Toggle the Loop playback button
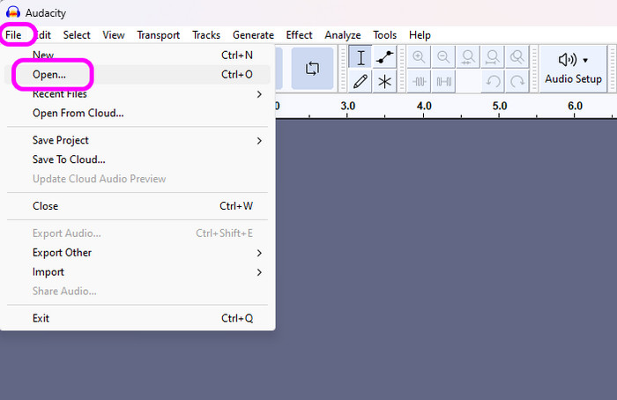This screenshot has width=617, height=400. pyautogui.click(x=312, y=69)
